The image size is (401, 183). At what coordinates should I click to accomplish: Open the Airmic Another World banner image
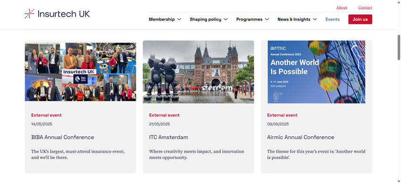(317, 72)
